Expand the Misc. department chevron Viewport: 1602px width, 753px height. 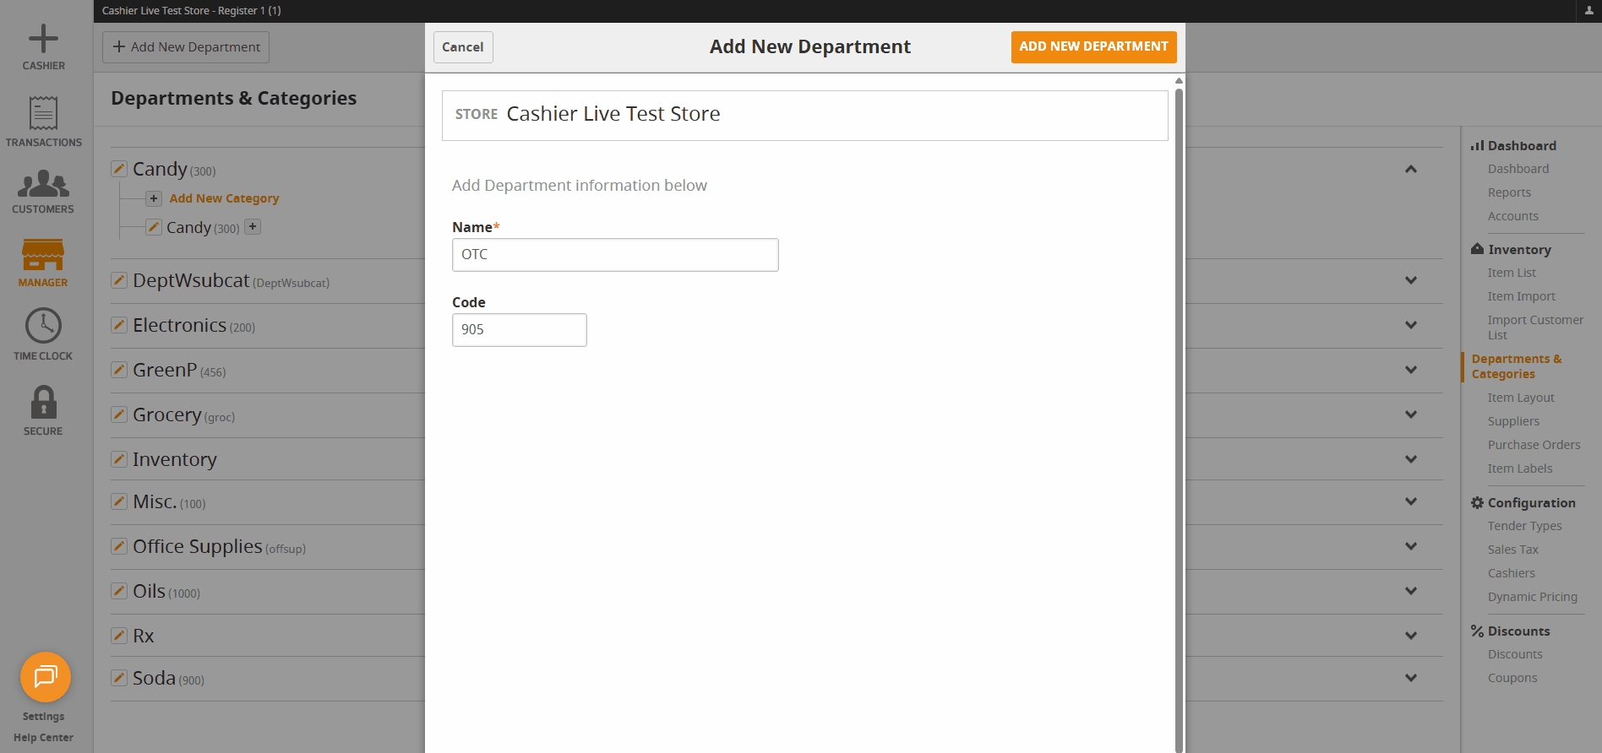click(1411, 501)
